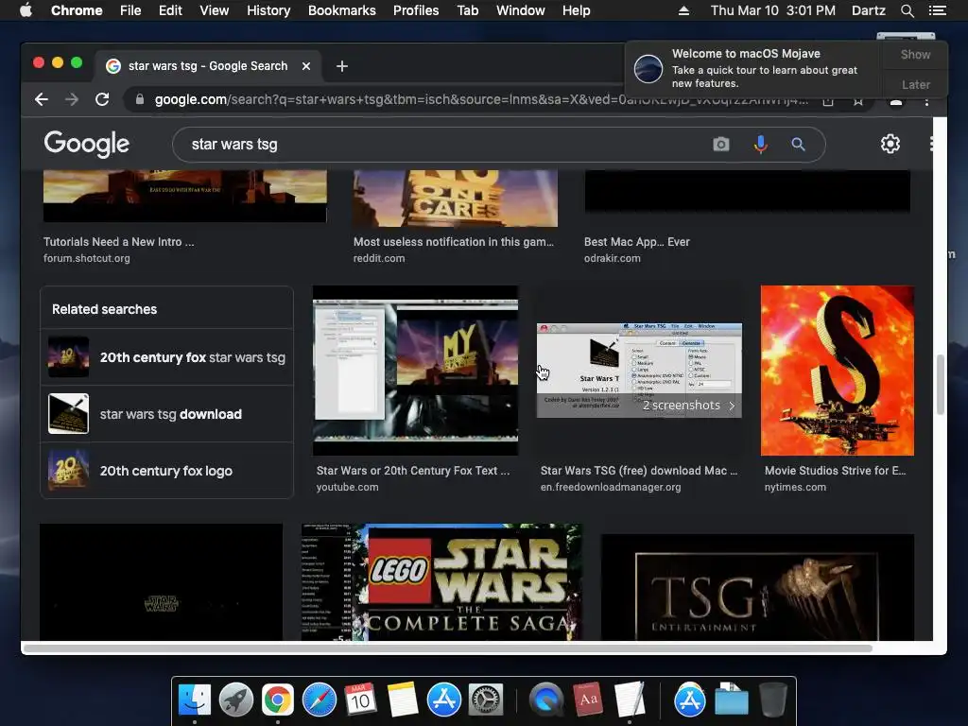Open Calendar from the Dock
The height and width of the screenshot is (726, 968).
pyautogui.click(x=360, y=700)
